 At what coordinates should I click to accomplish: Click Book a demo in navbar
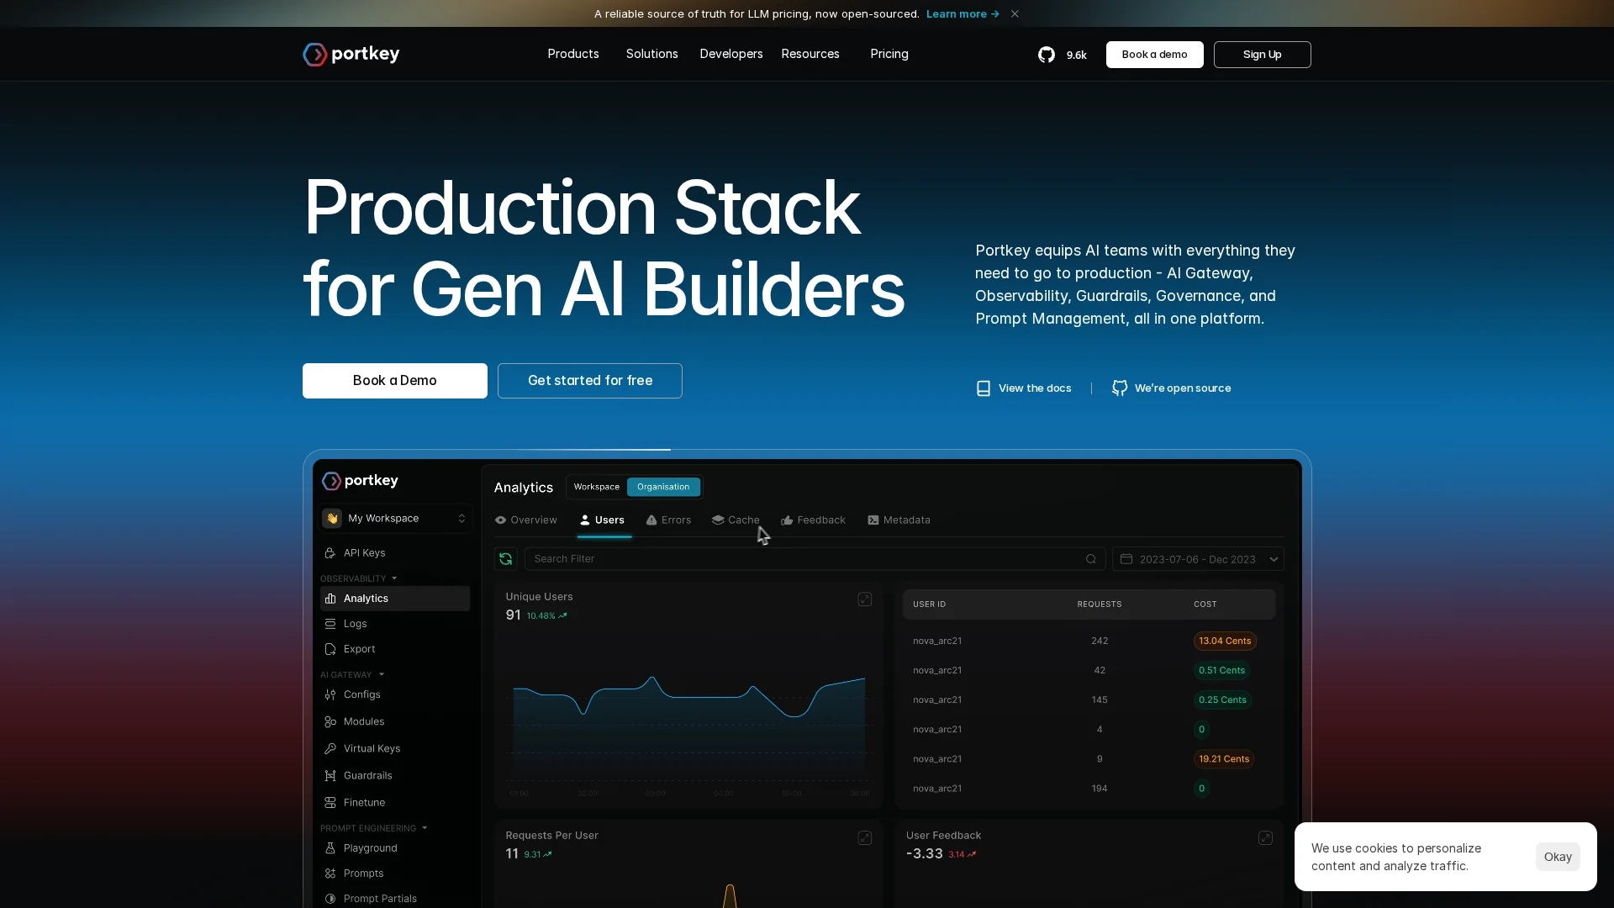[1154, 55]
